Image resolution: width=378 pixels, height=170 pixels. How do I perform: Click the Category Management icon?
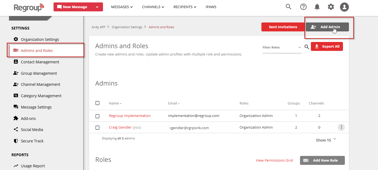click(x=16, y=96)
